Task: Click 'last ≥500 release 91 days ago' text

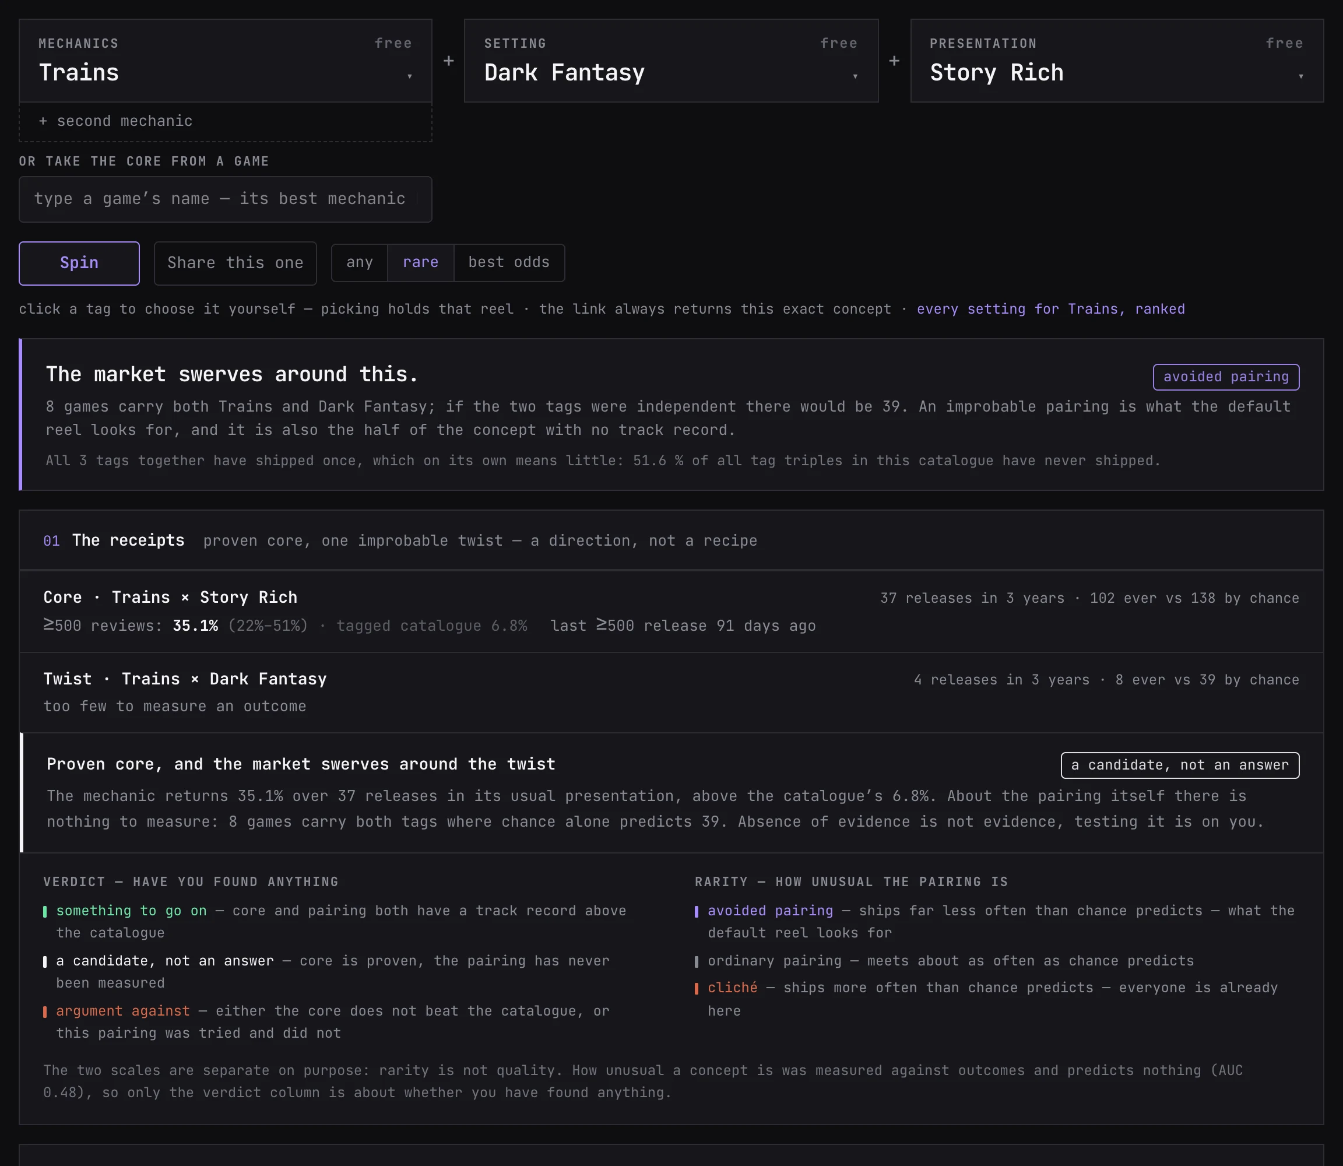Action: click(683, 626)
